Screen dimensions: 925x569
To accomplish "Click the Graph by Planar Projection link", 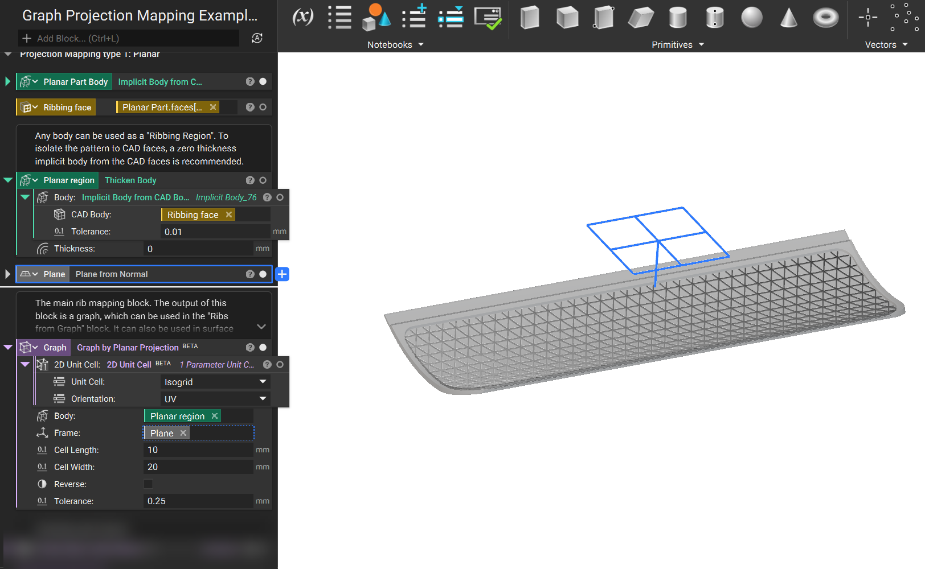I will click(128, 348).
